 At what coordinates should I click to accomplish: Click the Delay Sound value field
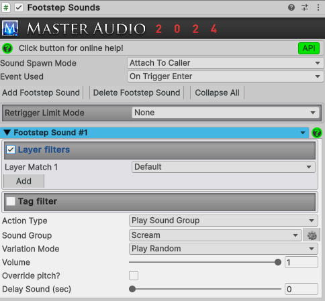coord(301,289)
